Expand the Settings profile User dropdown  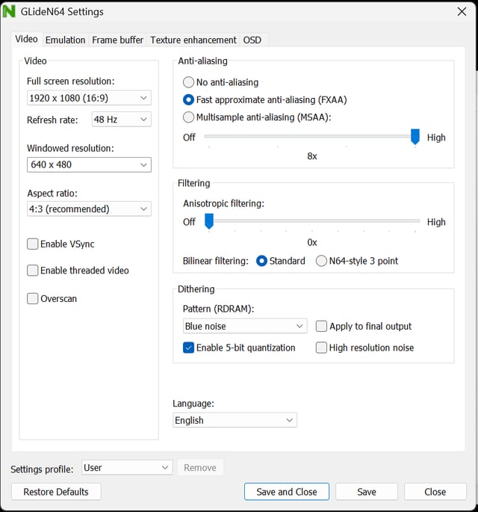click(x=127, y=468)
